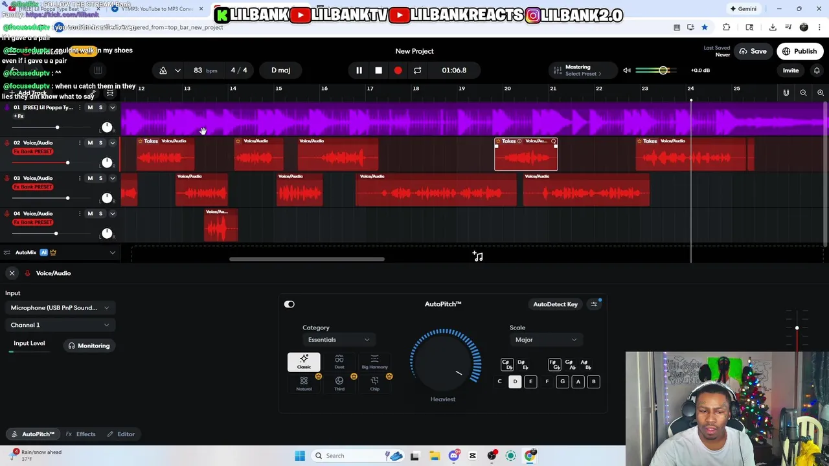Screen dimensions: 829x466
Task: Select the Natural AutoPitch preset
Action: pos(304,384)
